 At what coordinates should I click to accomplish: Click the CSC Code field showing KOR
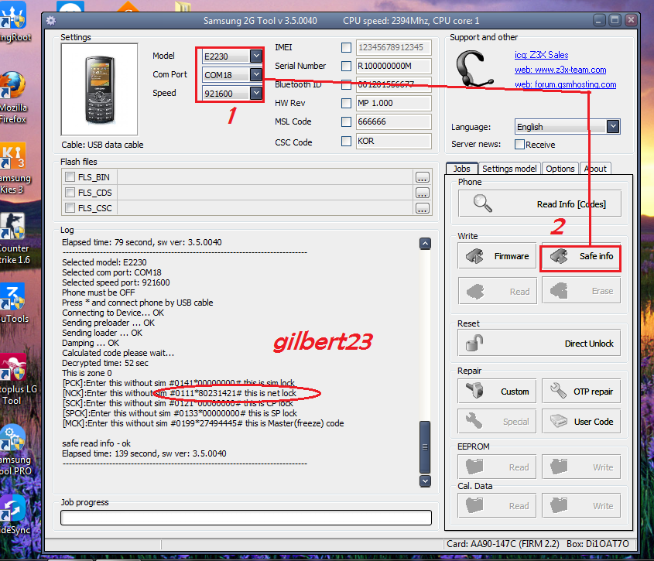coord(393,141)
